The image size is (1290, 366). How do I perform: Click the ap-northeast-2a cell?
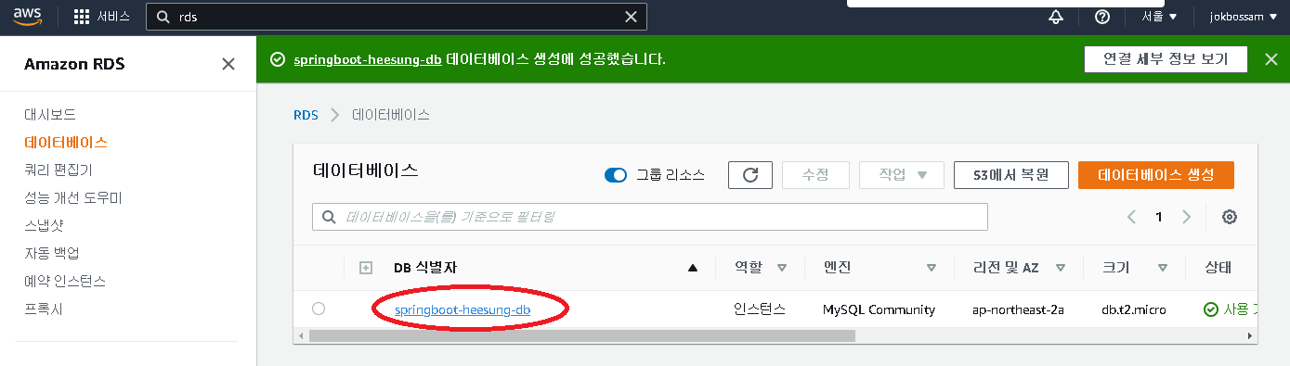(x=1019, y=309)
